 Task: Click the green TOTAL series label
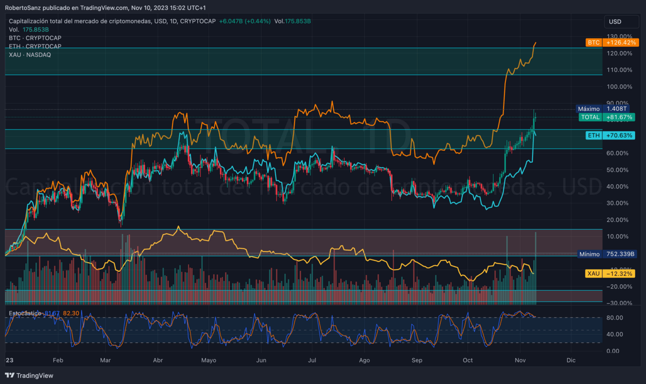pos(590,117)
